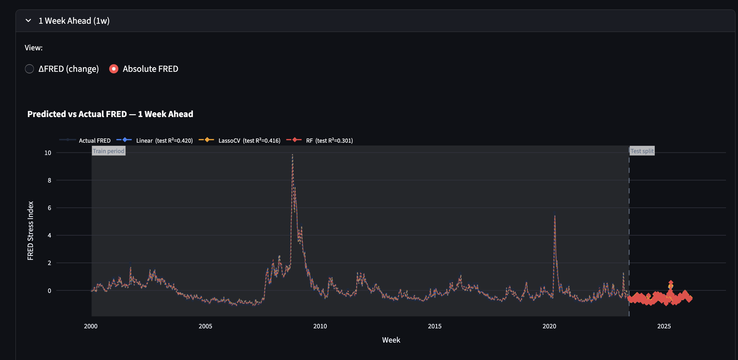
Task: Toggle Linear model blue diamond legend icon
Action: 124,140
